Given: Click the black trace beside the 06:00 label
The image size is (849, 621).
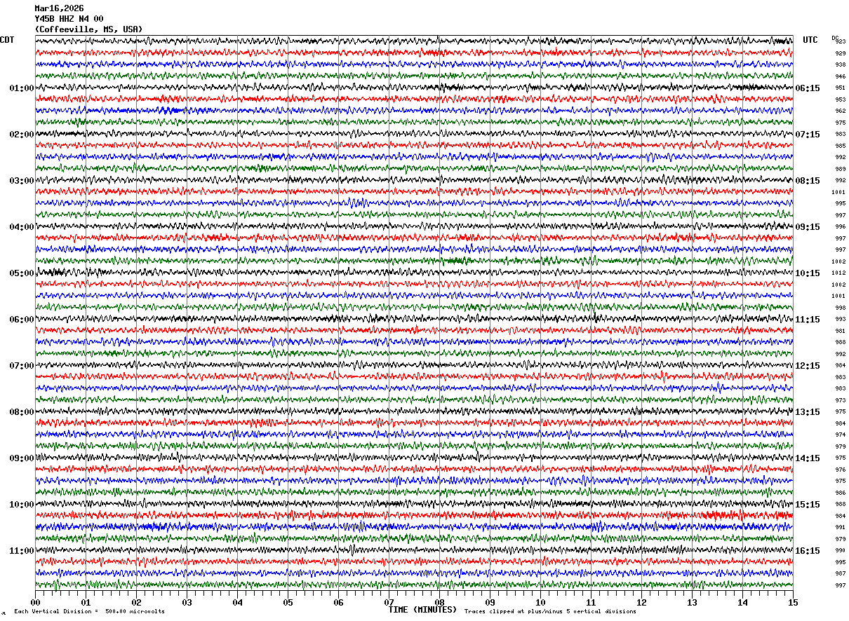Looking at the screenshot, I should [414, 319].
